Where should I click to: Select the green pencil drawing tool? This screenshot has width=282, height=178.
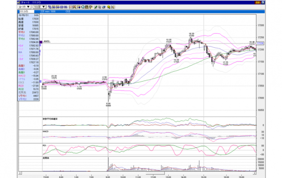pos(96,7)
